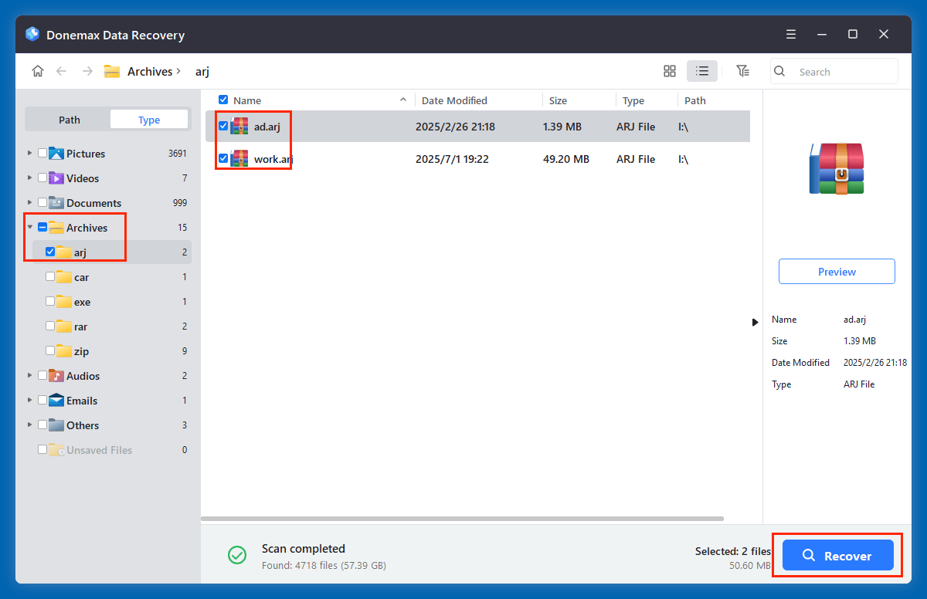Click the Preview button
Image resolution: width=927 pixels, height=599 pixels.
837,271
